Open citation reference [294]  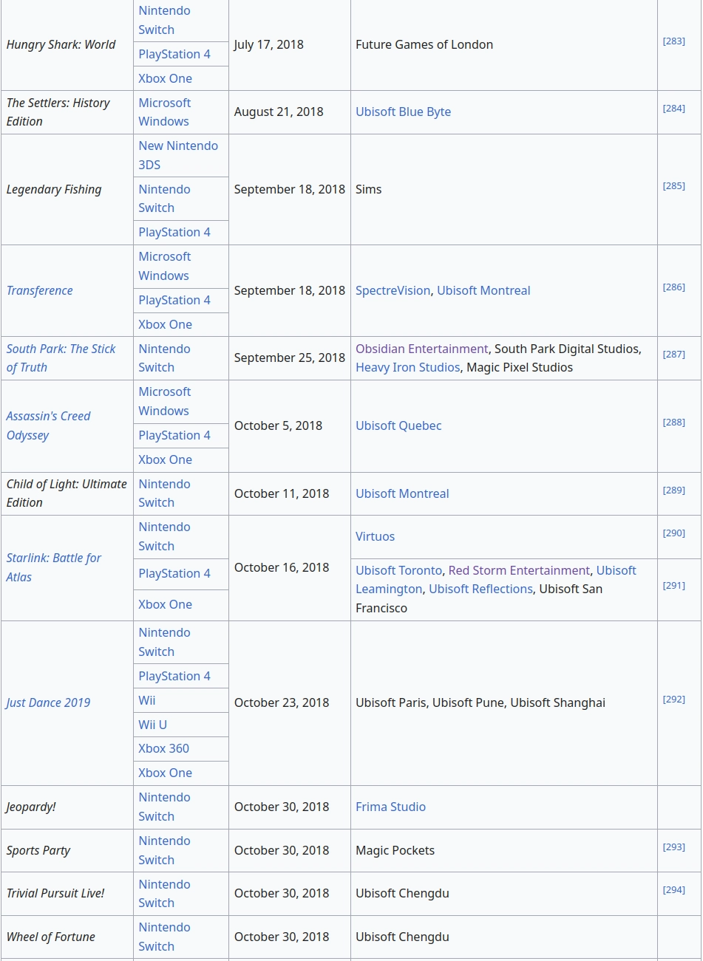673,890
